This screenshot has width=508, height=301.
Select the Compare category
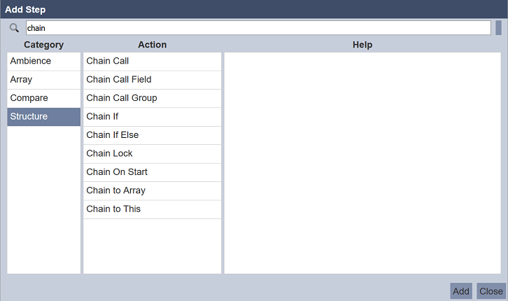pyautogui.click(x=43, y=98)
